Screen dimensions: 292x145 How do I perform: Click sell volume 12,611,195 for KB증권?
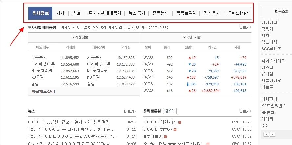pos(70,77)
